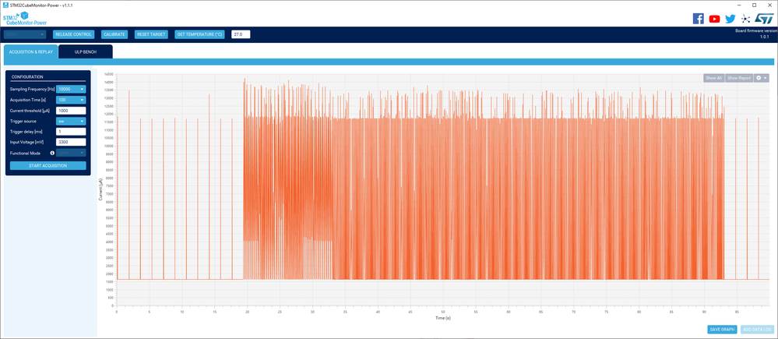This screenshot has height=339, width=778.
Task: Click the Save Graph button
Action: pyautogui.click(x=722, y=330)
